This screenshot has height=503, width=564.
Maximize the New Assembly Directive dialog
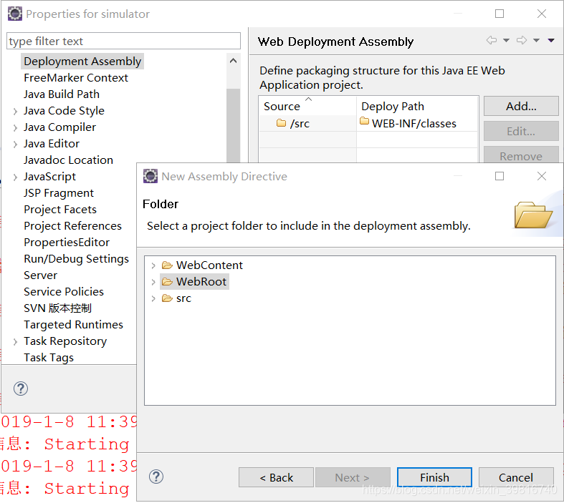tap(500, 176)
